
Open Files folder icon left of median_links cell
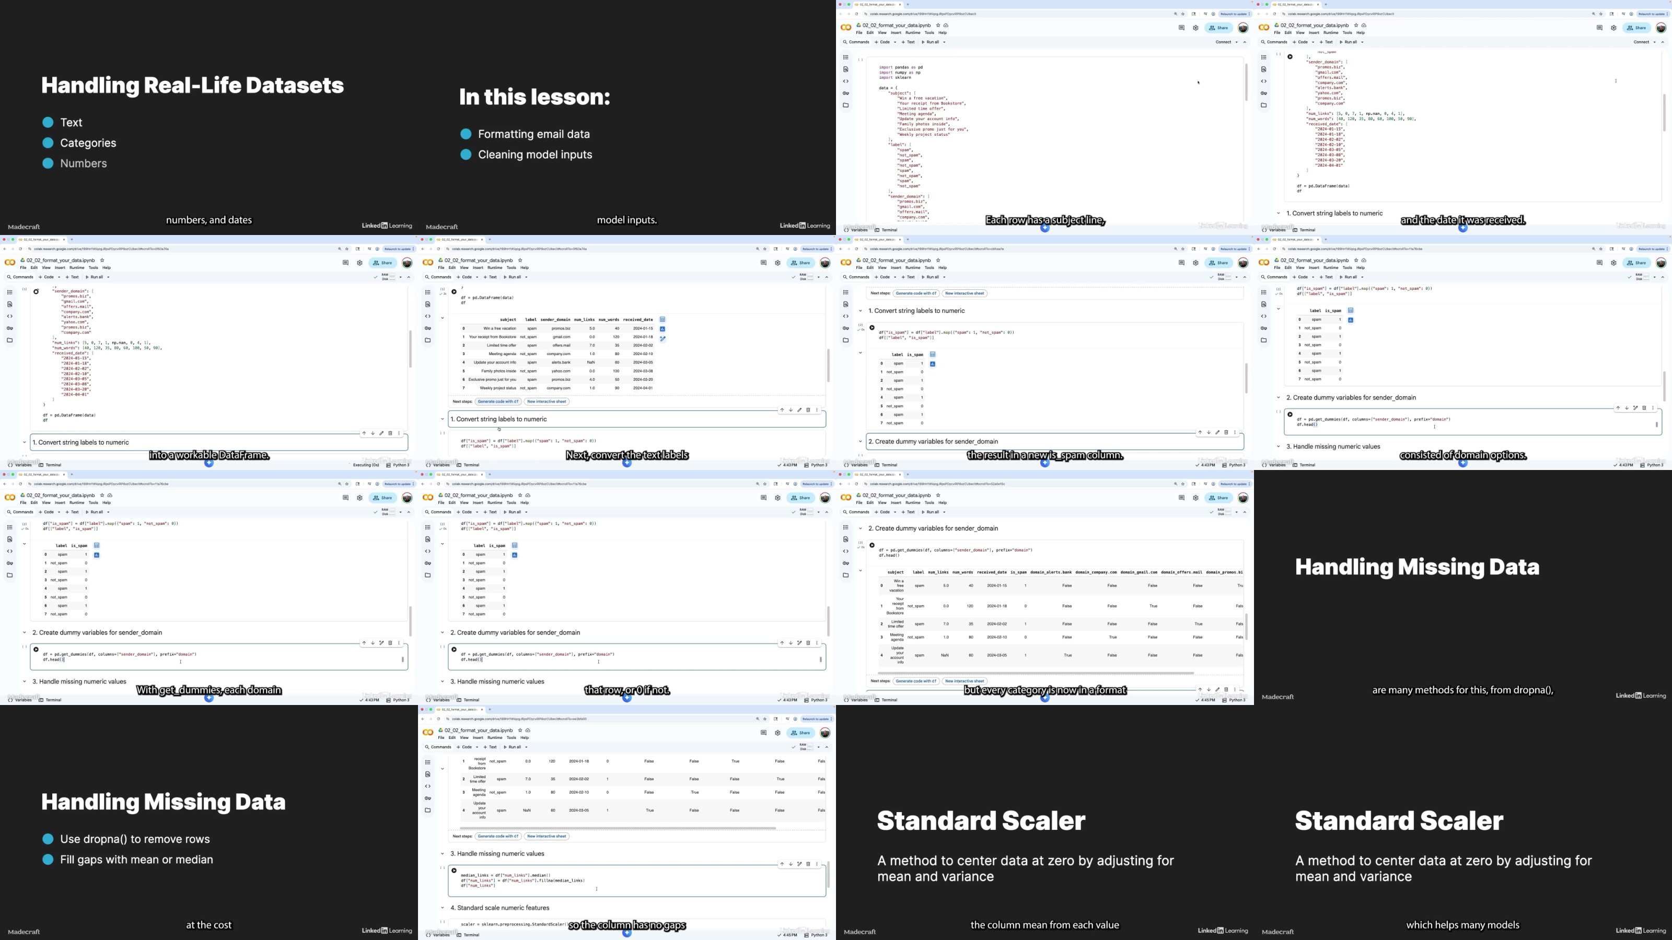(x=428, y=810)
